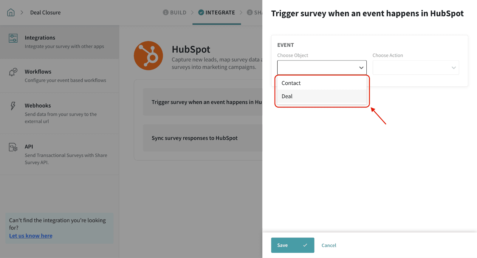Click the HubSpot logo

point(148,56)
